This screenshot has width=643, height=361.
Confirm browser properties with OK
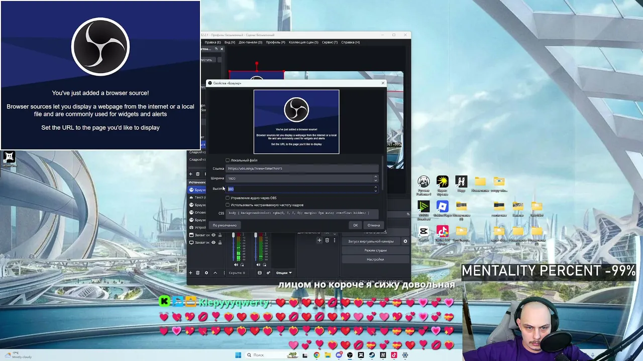tap(355, 225)
